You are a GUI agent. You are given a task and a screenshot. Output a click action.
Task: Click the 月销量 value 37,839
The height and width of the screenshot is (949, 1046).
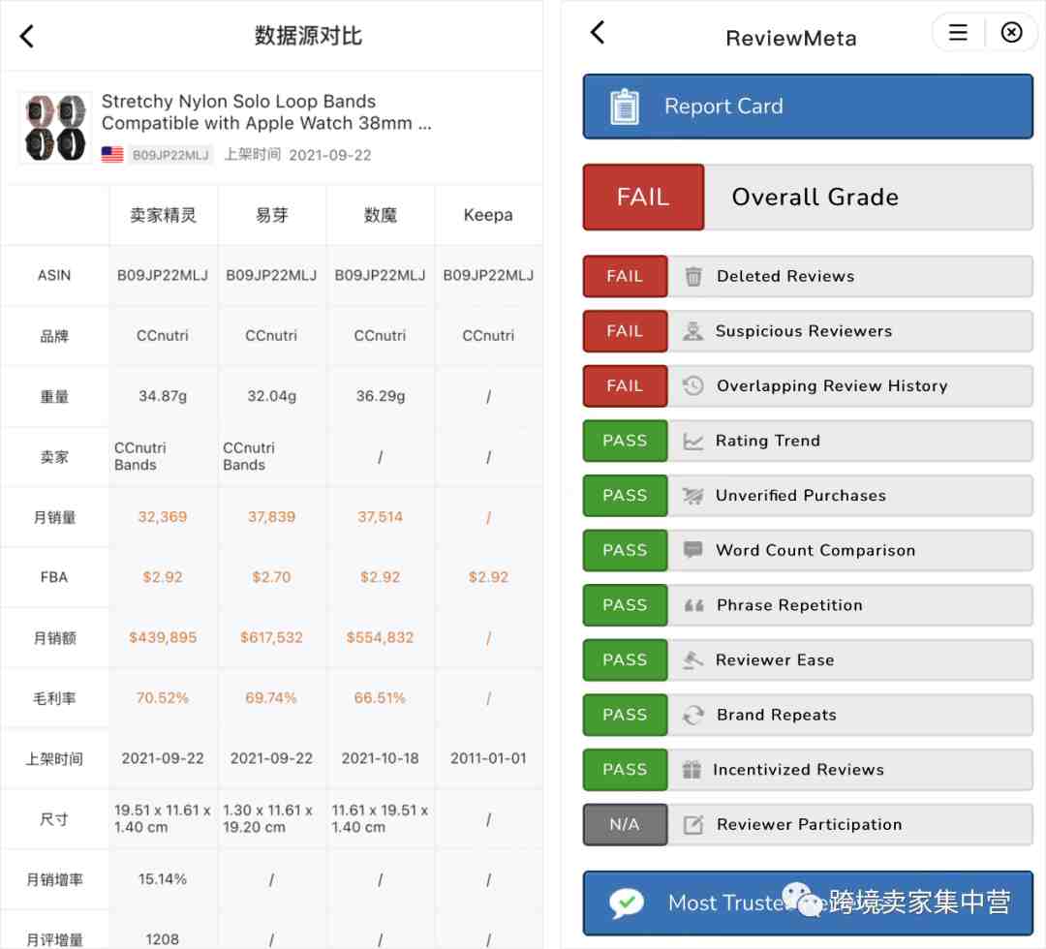point(271,517)
